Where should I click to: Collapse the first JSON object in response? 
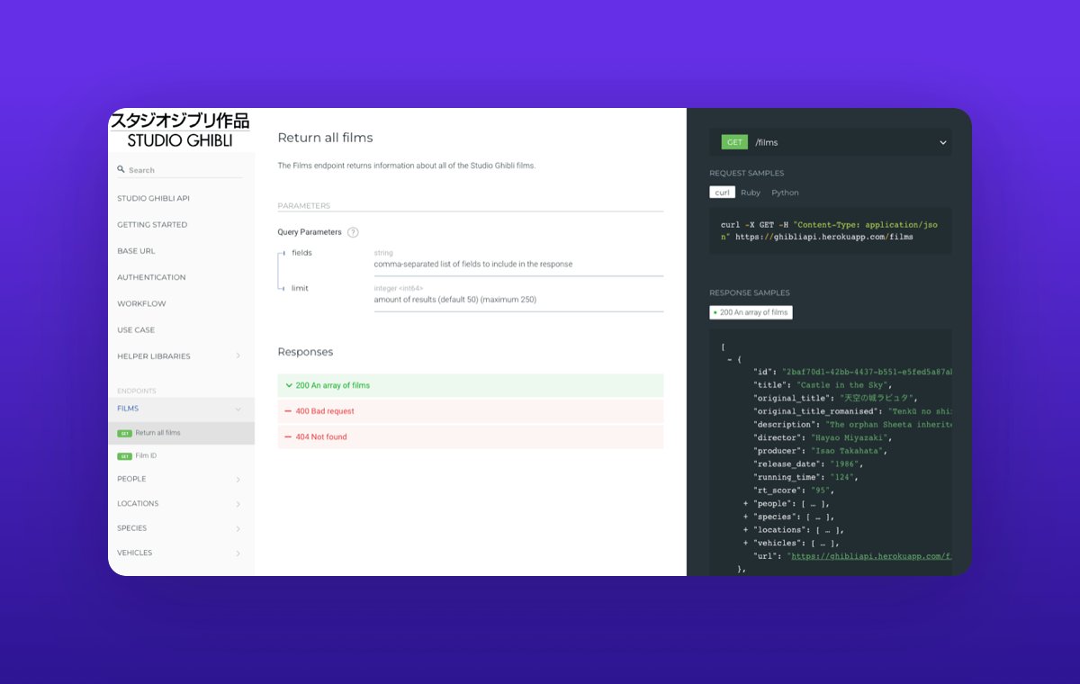click(x=729, y=359)
